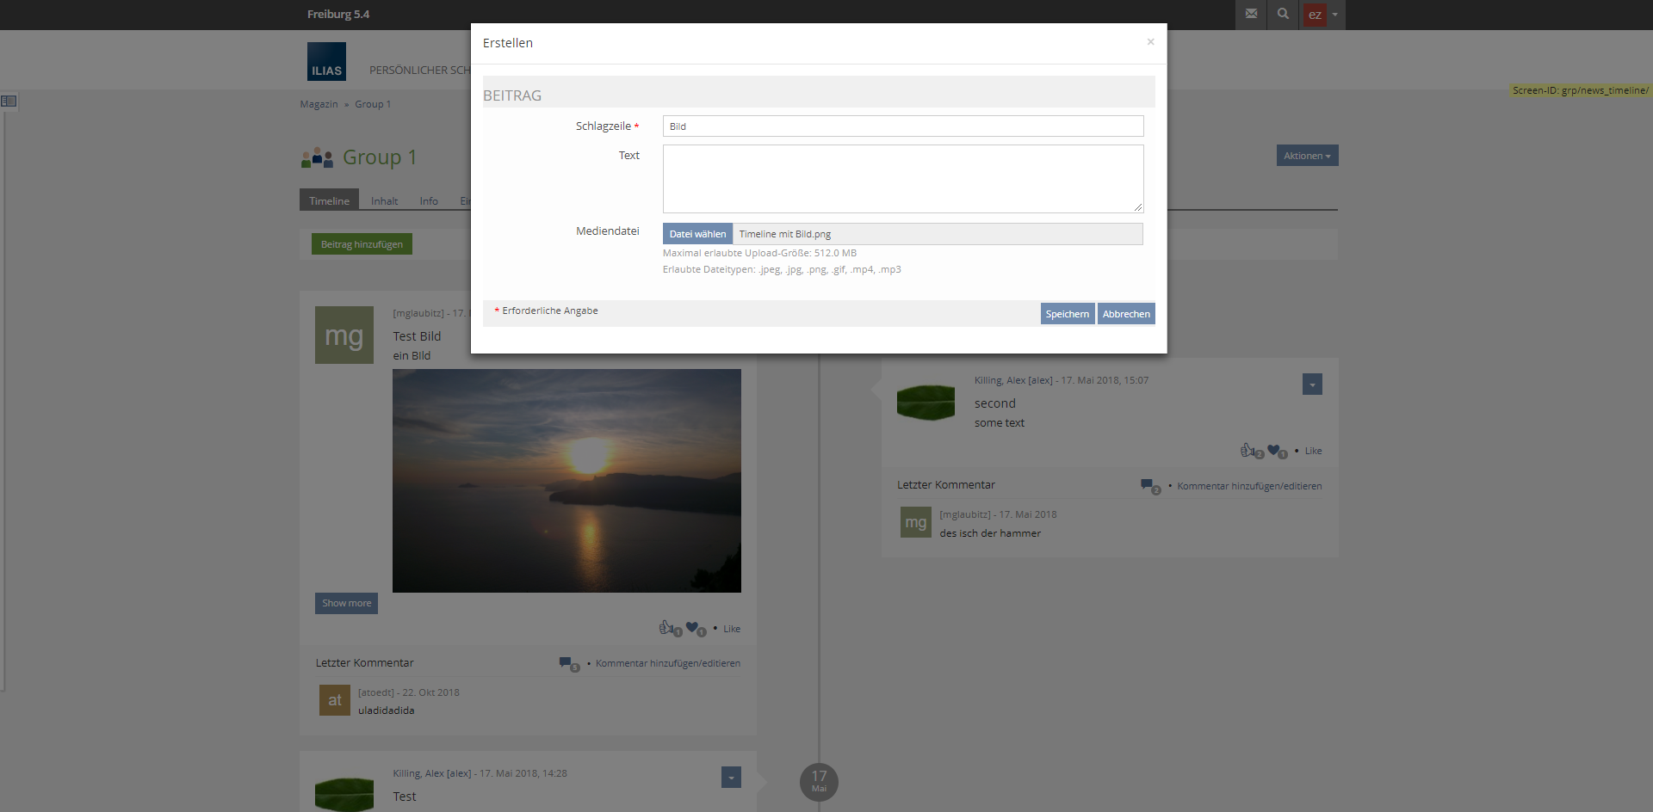Click the Abbrechen button
Image resolution: width=1653 pixels, height=812 pixels.
(1126, 314)
